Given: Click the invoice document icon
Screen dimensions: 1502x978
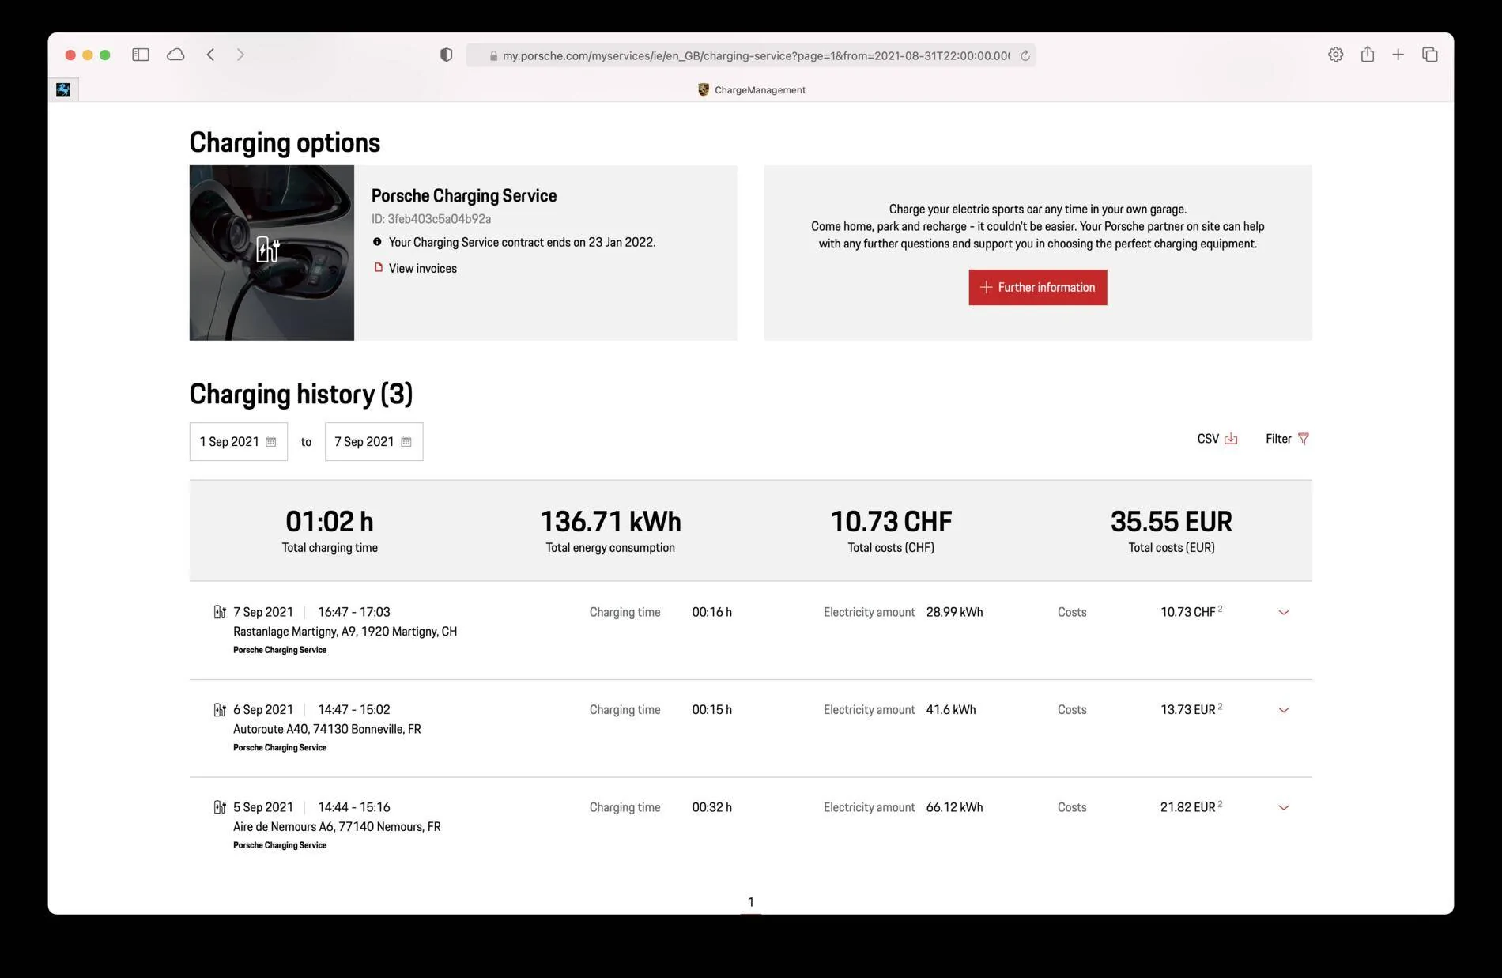Looking at the screenshot, I should click(378, 267).
